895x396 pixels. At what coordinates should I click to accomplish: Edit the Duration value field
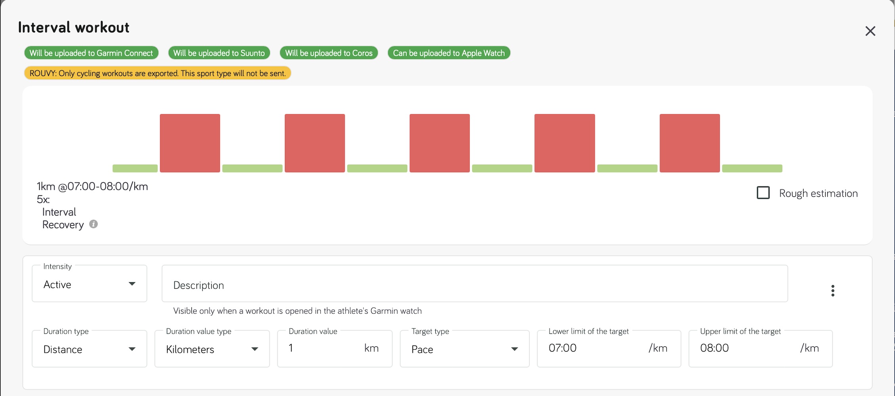click(335, 349)
